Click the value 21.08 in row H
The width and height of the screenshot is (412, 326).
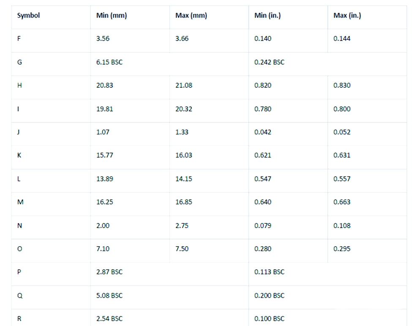click(184, 85)
